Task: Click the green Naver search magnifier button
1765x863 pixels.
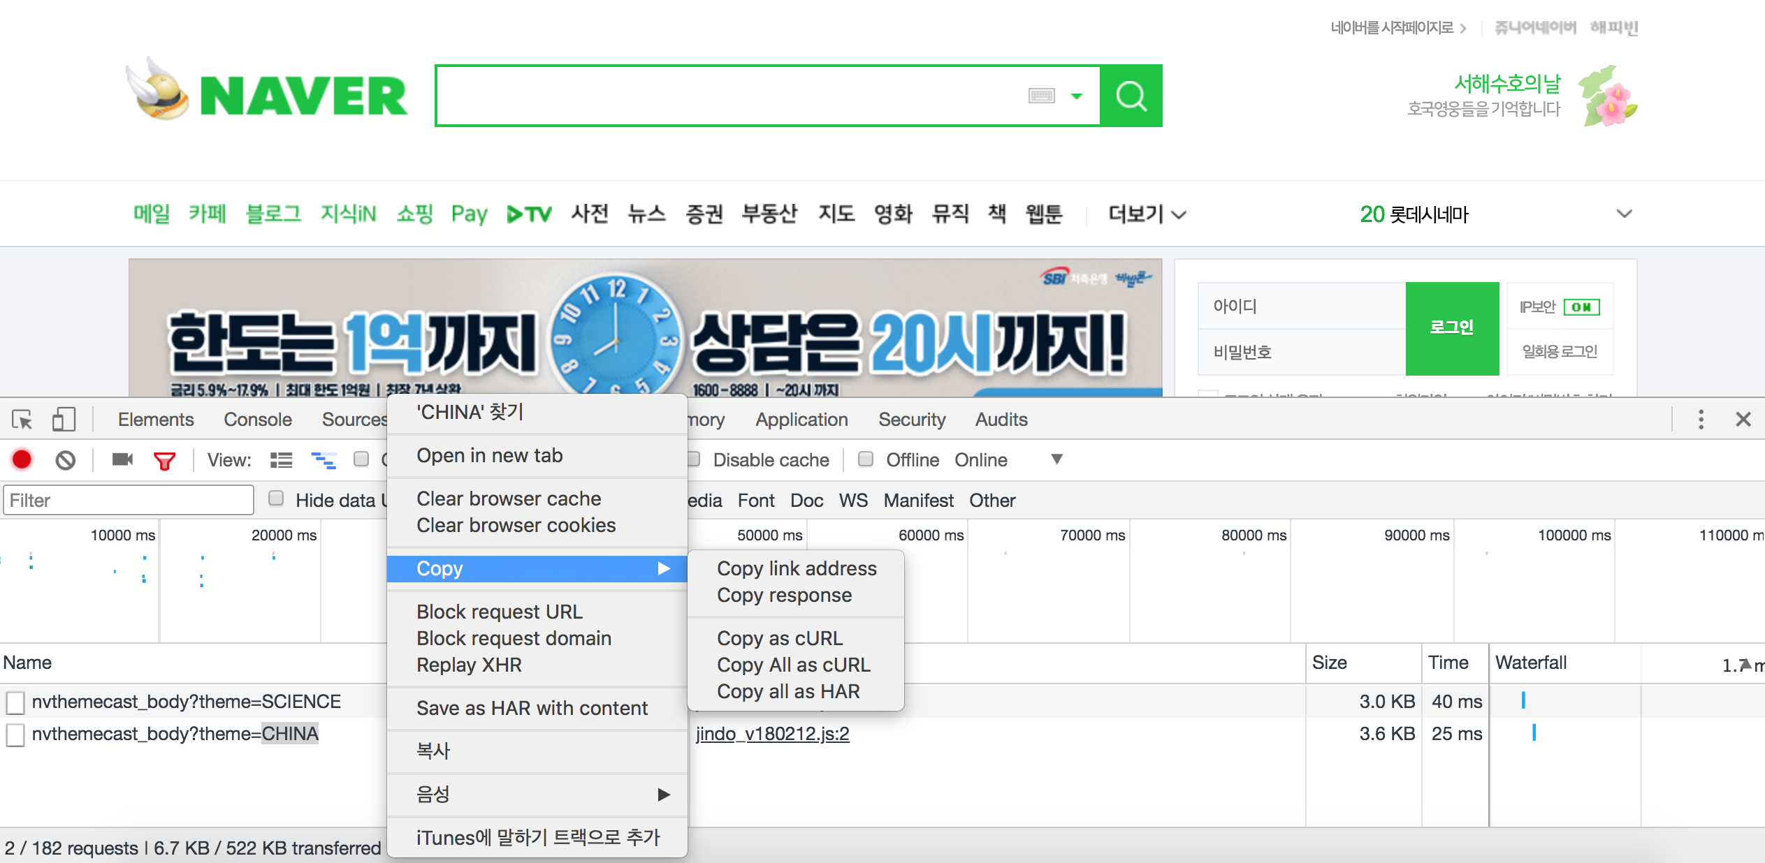Action: coord(1131,96)
